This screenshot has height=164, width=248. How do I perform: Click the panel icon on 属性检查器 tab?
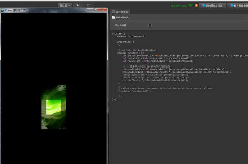[114, 12]
